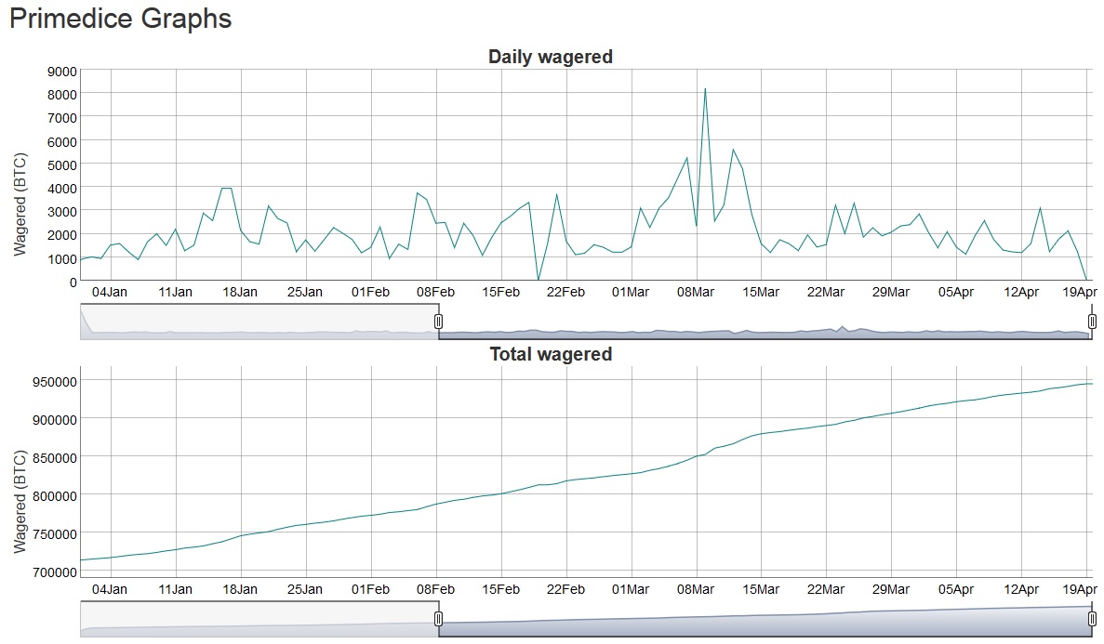Image resolution: width=1104 pixels, height=644 pixels.
Task: Click the 01Feb date label on Daily wagered chart
Action: click(x=370, y=292)
